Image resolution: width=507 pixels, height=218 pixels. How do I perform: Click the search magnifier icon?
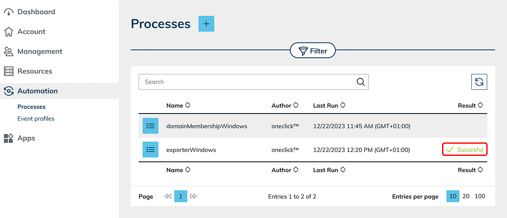tap(360, 82)
